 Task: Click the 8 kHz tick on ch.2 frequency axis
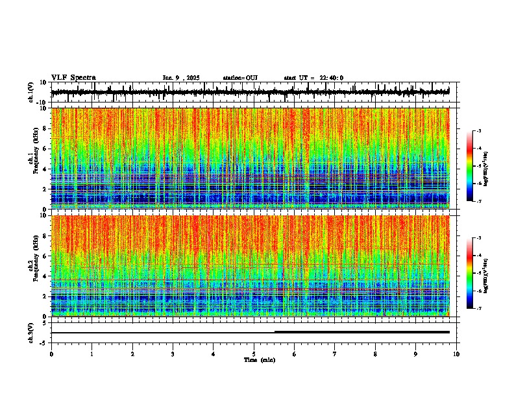(x=45, y=236)
